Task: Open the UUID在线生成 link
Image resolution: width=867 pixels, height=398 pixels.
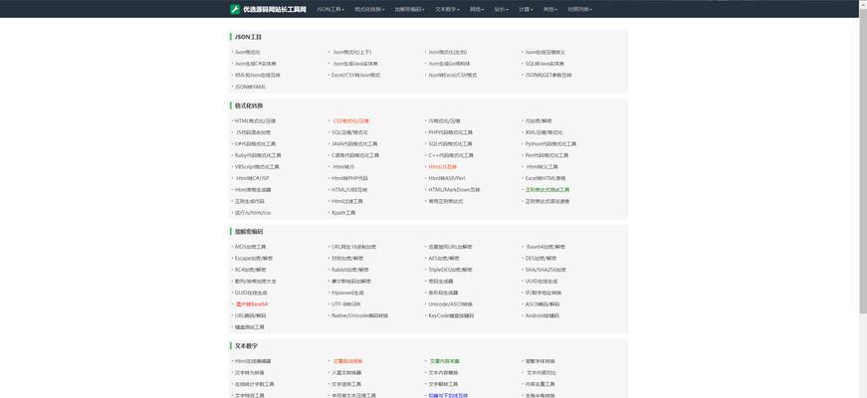Action: point(541,281)
